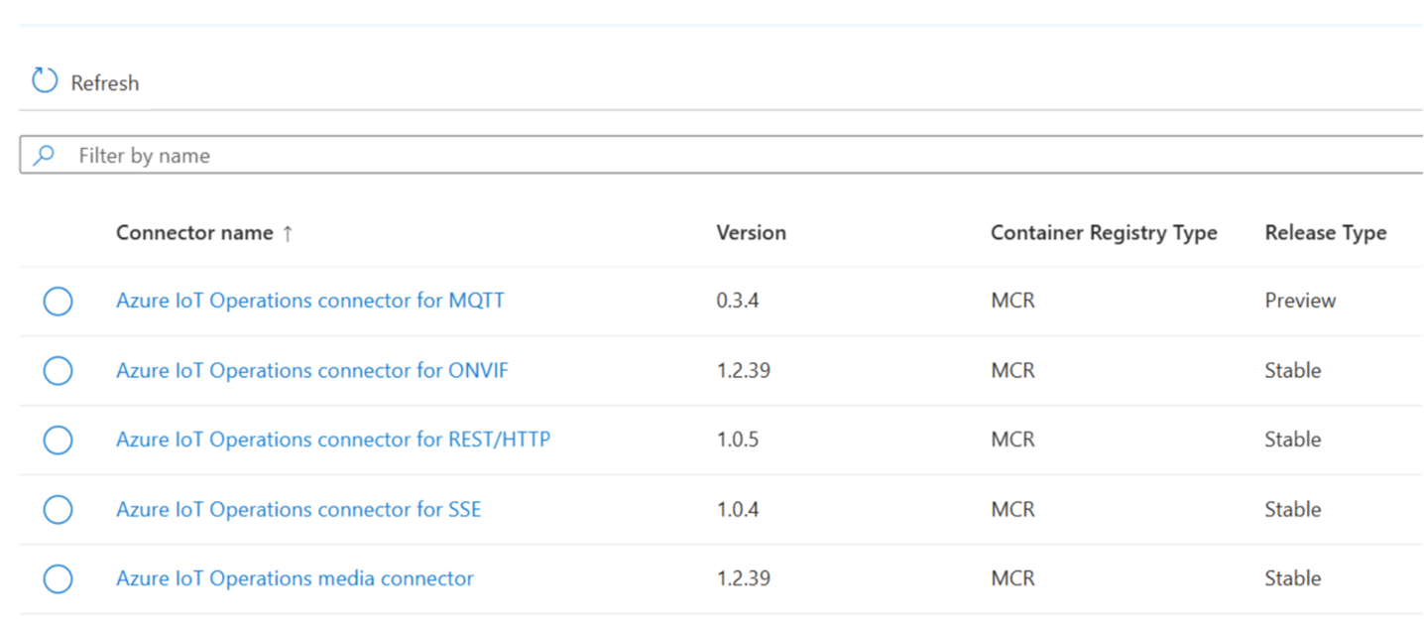
Task: Open Azure IoT Operations connector for REST/HTTP
Action: click(x=333, y=439)
